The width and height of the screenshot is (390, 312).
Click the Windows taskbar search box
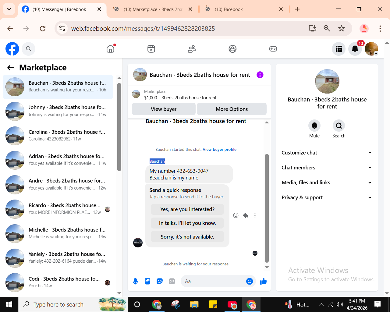[x=73, y=304]
